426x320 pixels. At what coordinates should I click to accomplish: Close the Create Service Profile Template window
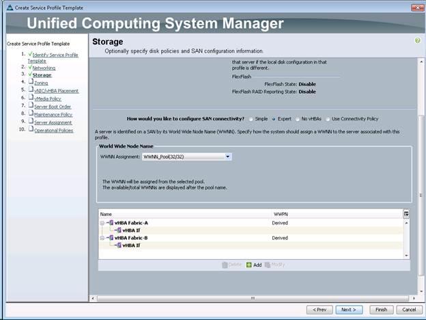418,8
